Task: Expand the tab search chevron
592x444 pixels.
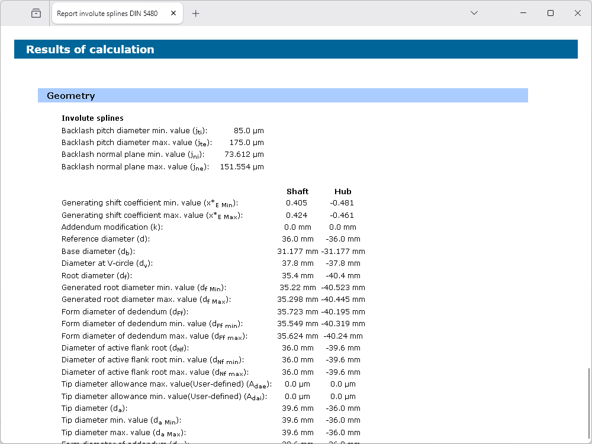Action: [474, 13]
